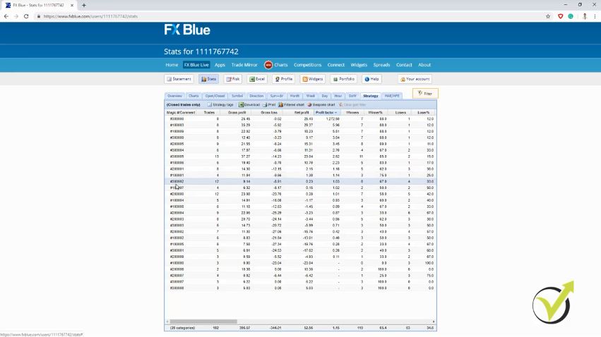Click the Excel export button
The height and width of the screenshot is (337, 601).
pyautogui.click(x=257, y=79)
